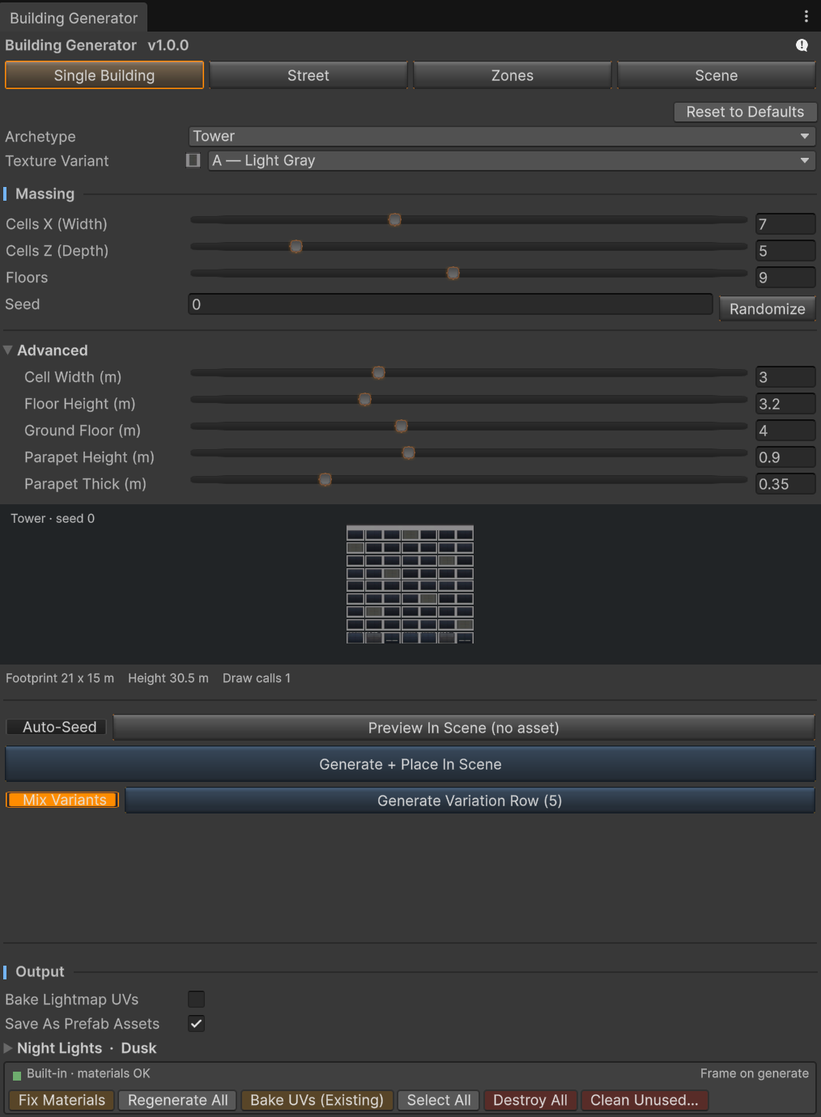The image size is (821, 1117).
Task: Toggle Mix Variants off
Action: click(x=63, y=800)
